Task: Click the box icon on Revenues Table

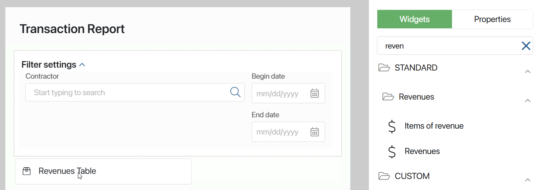Action: (x=26, y=171)
